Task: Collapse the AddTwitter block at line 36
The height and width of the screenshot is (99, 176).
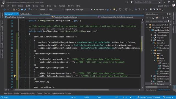Action: coord(19,68)
